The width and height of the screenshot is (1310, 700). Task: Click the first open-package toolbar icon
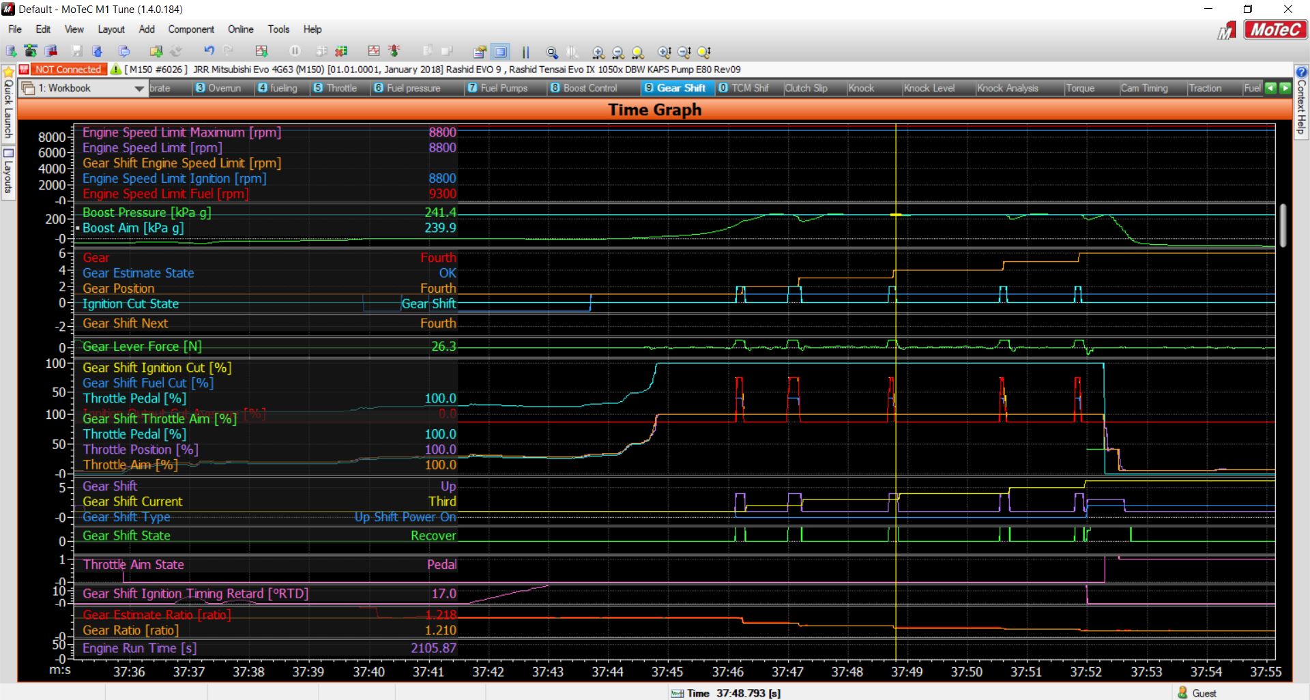click(x=11, y=51)
